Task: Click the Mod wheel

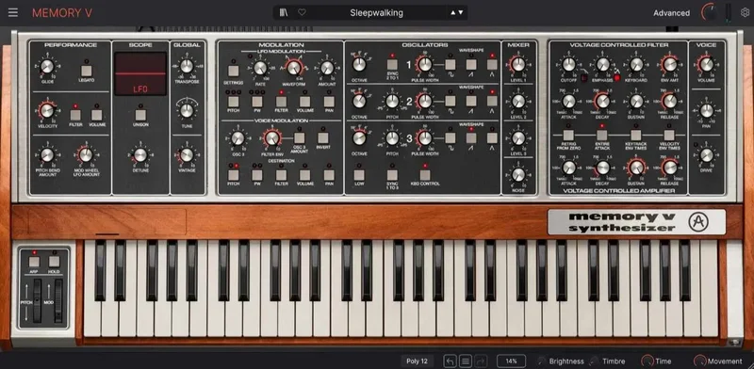Action: [58, 301]
